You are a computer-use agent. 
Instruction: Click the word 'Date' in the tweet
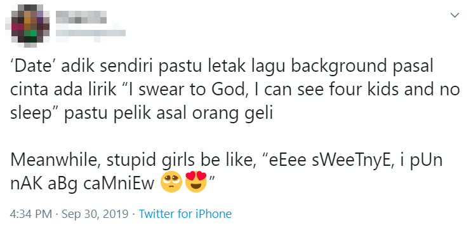pyautogui.click(x=34, y=67)
